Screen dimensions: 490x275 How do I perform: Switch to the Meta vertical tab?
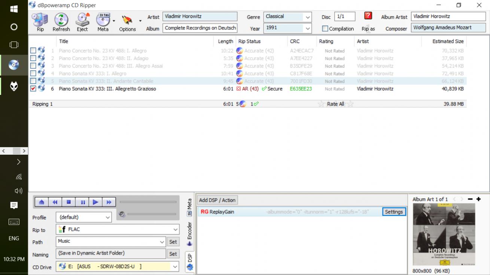coord(189,207)
